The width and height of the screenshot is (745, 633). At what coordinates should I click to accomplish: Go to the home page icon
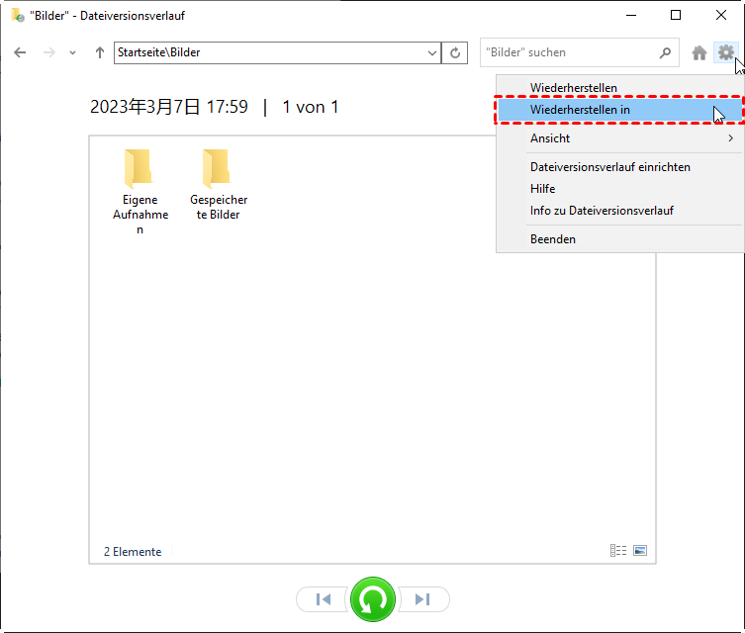pyautogui.click(x=698, y=52)
